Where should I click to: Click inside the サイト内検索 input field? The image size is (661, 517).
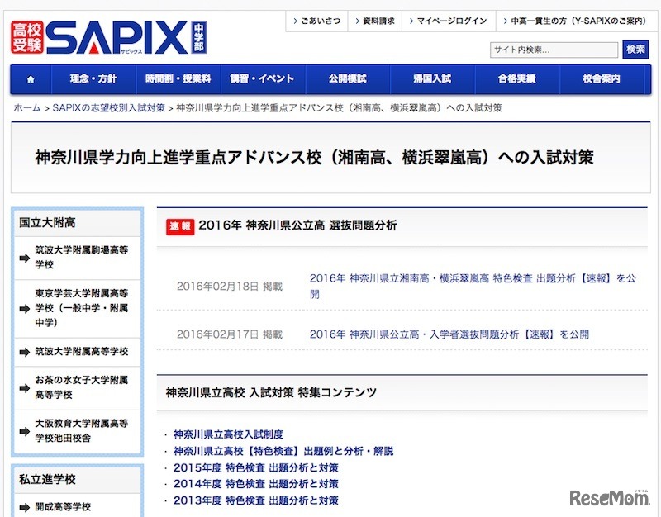click(x=554, y=50)
